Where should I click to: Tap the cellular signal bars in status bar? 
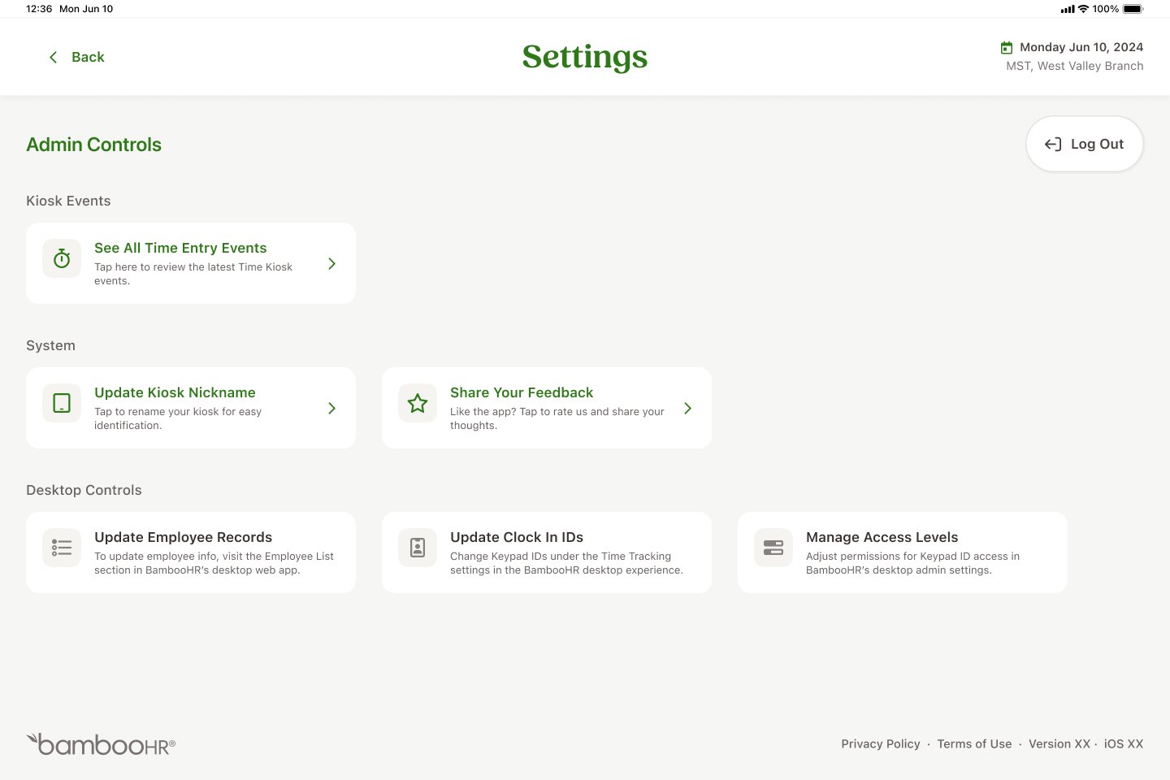pyautogui.click(x=1068, y=9)
